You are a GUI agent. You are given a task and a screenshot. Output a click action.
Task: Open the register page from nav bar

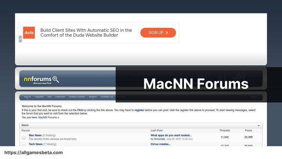click(39, 97)
